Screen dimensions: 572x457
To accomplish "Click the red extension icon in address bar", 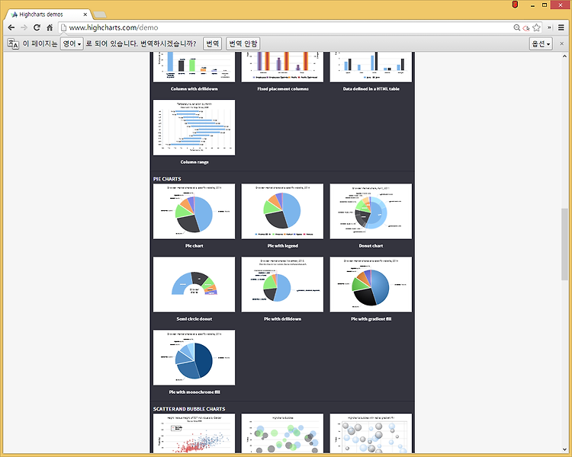I will pyautogui.click(x=526, y=28).
